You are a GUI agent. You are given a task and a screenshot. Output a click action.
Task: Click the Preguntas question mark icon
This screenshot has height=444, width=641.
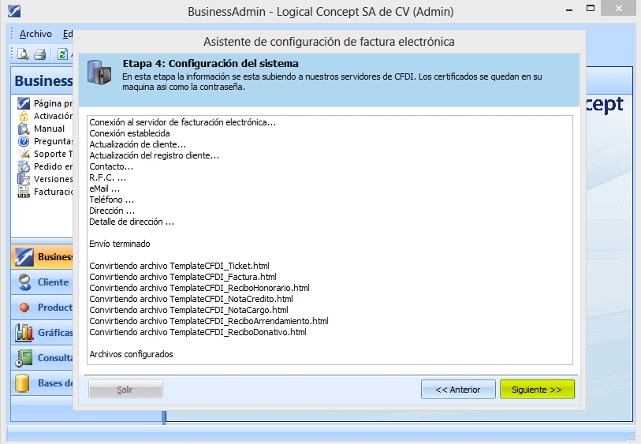tap(24, 141)
